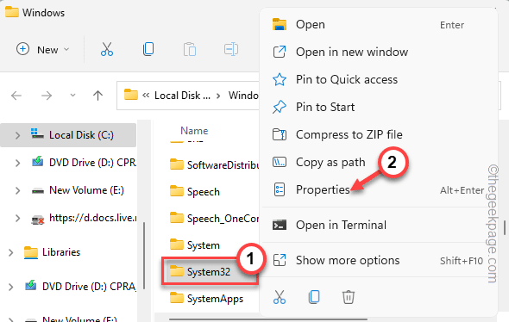This screenshot has width=509, height=322.
Task: Expand the https://d.docs.live network node
Action: [17, 219]
